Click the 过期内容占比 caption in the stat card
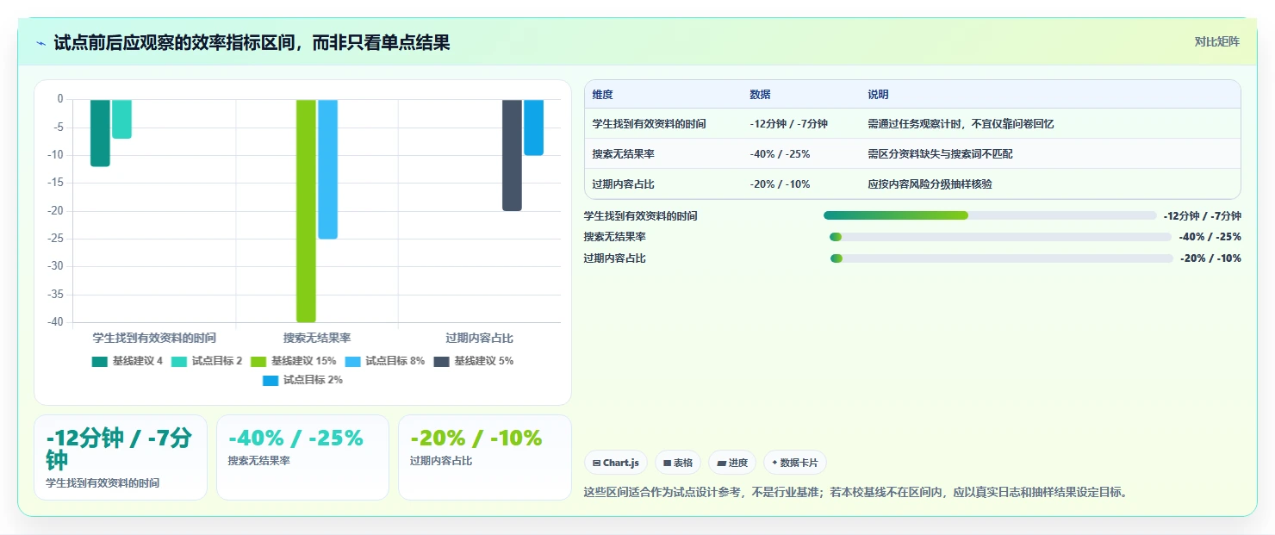The image size is (1275, 535). click(441, 461)
